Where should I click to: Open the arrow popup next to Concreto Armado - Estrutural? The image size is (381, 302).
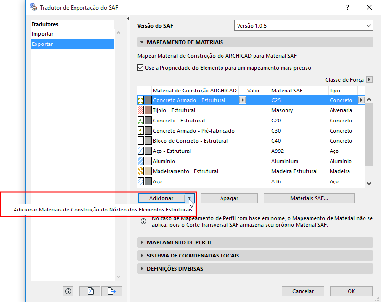pos(242,100)
